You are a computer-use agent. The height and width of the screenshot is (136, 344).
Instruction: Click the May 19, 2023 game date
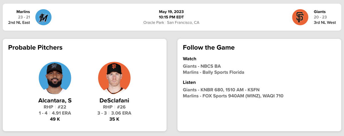(x=171, y=12)
